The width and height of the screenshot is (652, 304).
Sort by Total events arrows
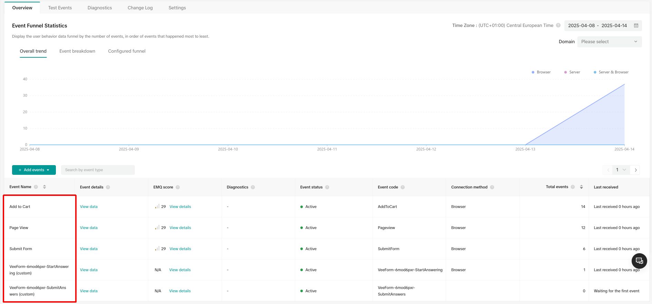point(581,187)
